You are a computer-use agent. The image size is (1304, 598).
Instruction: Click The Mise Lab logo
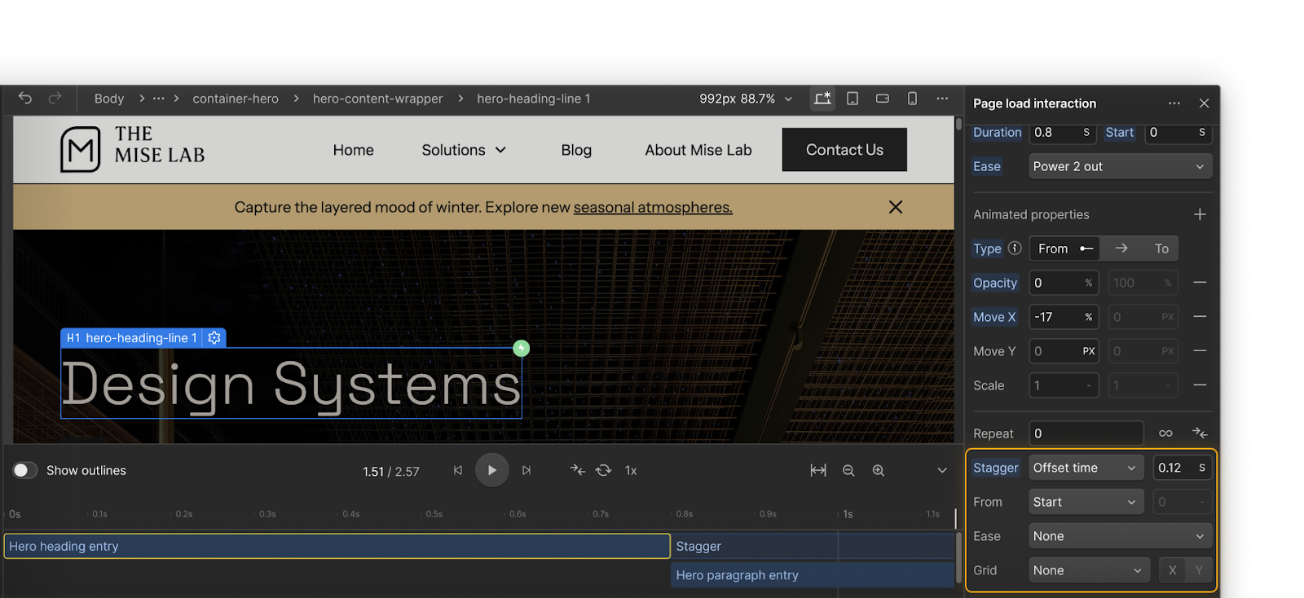(x=132, y=149)
